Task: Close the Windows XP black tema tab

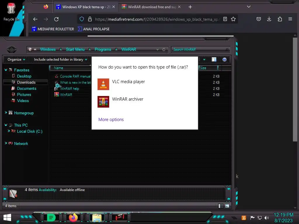Action: click(114, 7)
